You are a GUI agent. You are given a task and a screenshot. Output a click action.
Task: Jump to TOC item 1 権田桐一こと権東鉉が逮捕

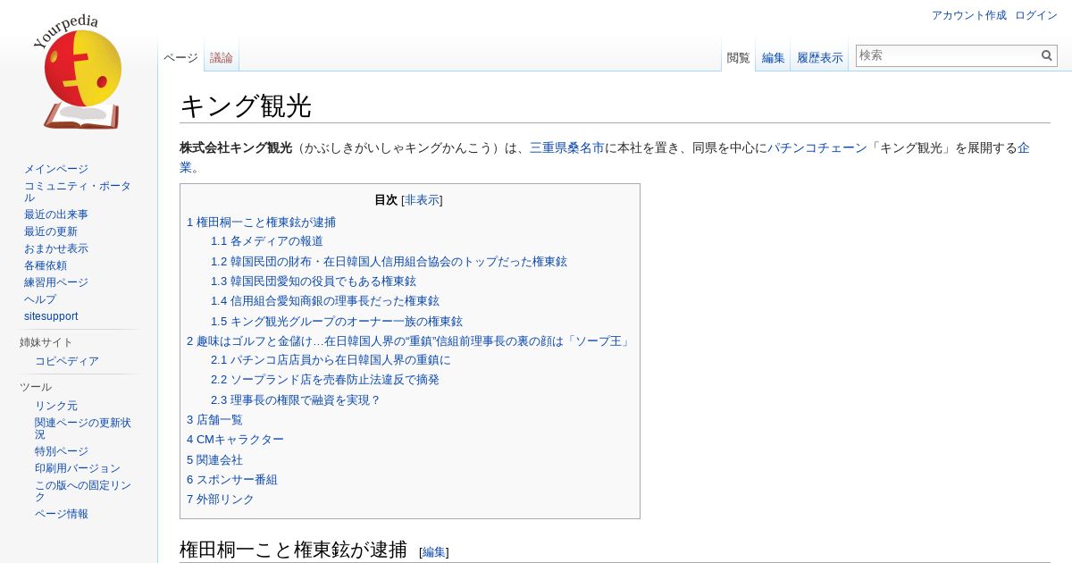tap(261, 222)
